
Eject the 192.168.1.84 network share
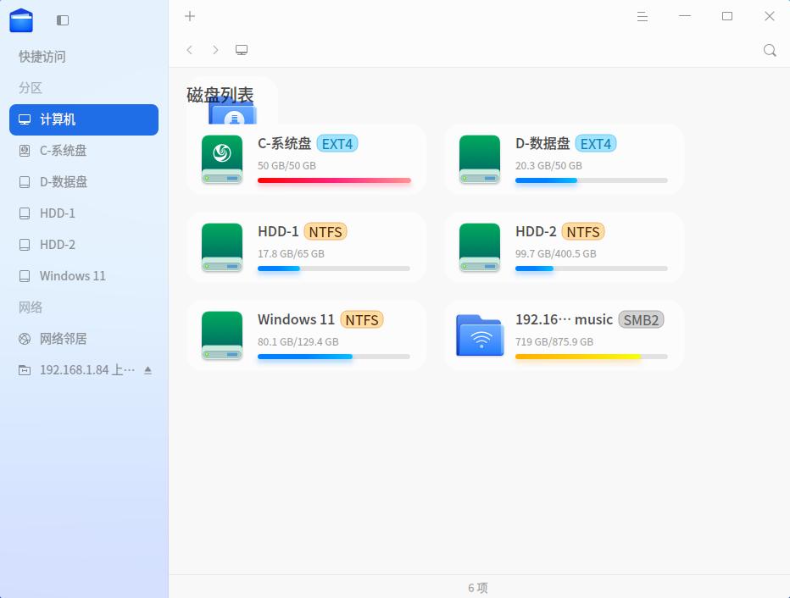tap(147, 370)
